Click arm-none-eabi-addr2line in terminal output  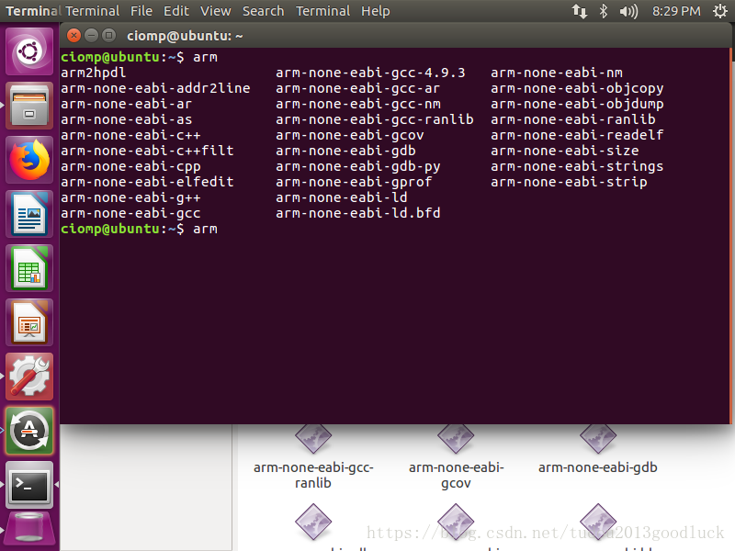[155, 88]
